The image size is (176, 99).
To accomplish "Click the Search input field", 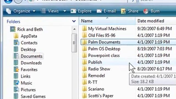I will click(158, 1).
